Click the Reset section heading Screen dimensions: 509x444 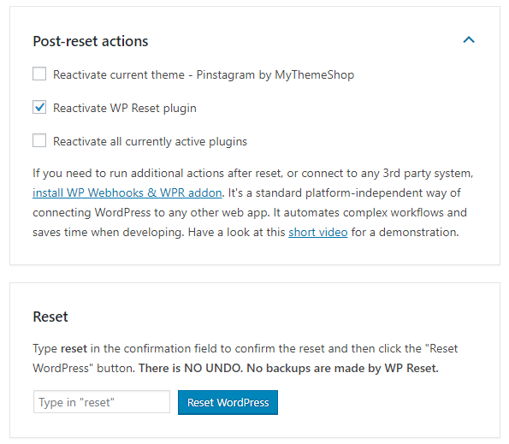point(50,317)
